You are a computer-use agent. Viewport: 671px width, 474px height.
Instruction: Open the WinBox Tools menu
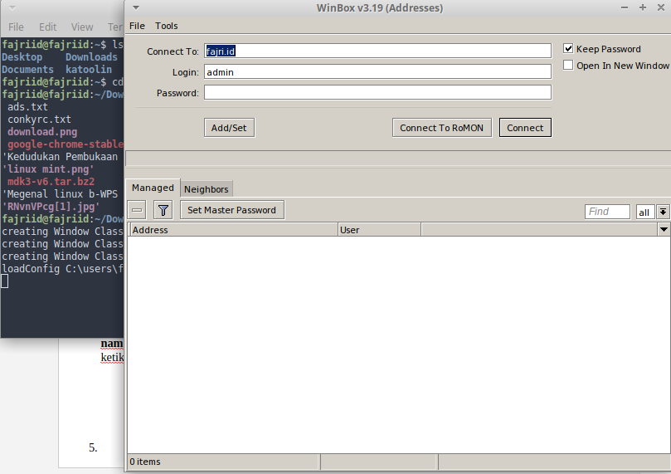pyautogui.click(x=166, y=26)
